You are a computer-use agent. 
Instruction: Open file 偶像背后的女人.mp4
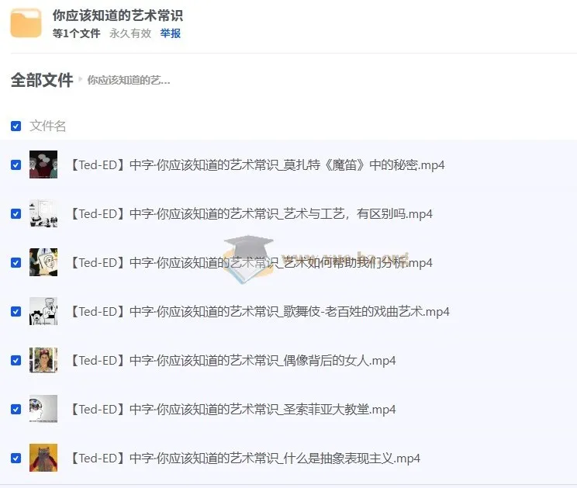click(233, 360)
